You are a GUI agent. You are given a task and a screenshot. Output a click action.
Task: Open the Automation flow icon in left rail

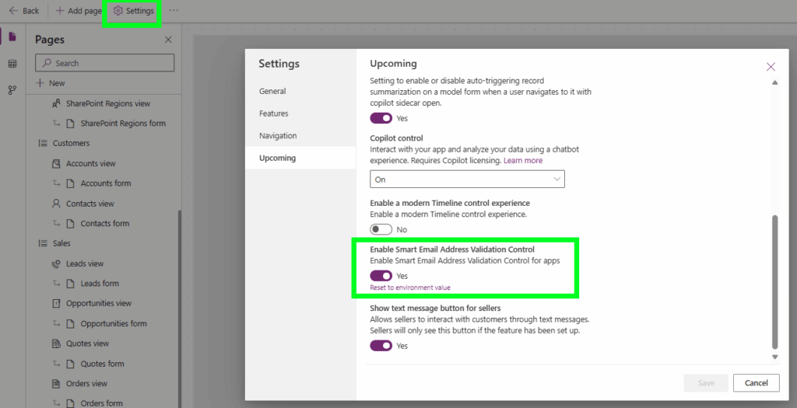[12, 90]
